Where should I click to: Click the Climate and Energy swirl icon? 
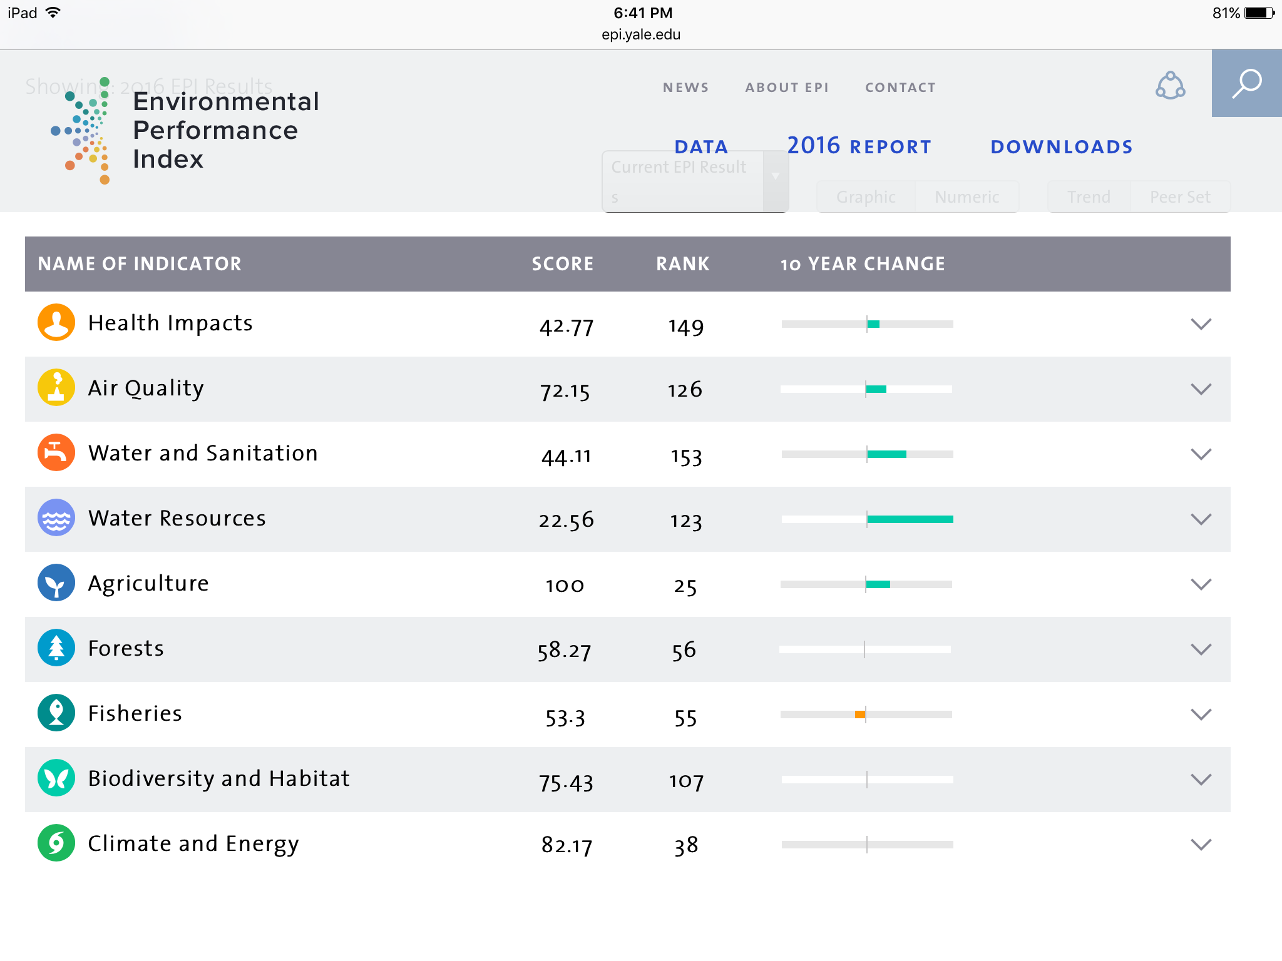tap(56, 843)
